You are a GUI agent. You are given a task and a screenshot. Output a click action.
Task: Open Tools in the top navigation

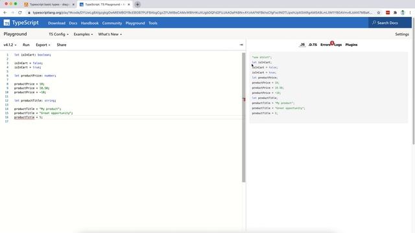point(153,23)
